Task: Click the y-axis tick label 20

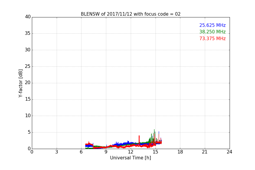Action: 28,83
